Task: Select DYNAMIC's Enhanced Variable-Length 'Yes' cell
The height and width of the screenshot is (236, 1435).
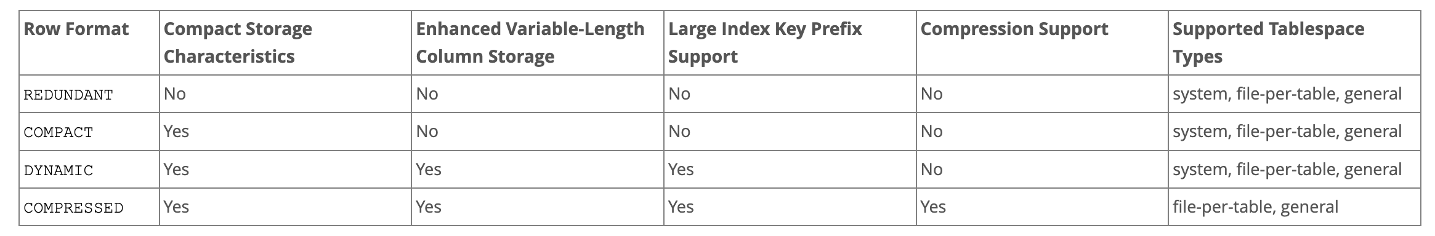Action: click(538, 169)
